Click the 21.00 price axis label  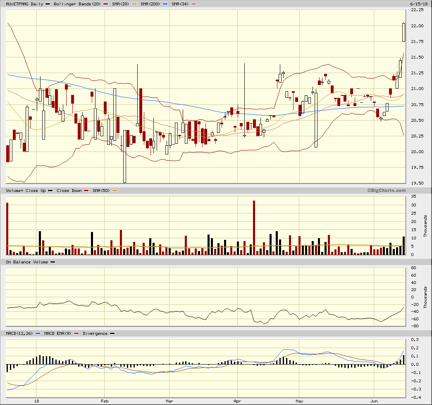[417, 89]
